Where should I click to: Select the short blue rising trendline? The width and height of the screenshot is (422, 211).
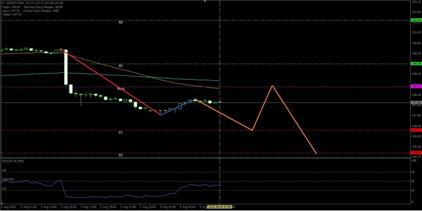click(178, 107)
